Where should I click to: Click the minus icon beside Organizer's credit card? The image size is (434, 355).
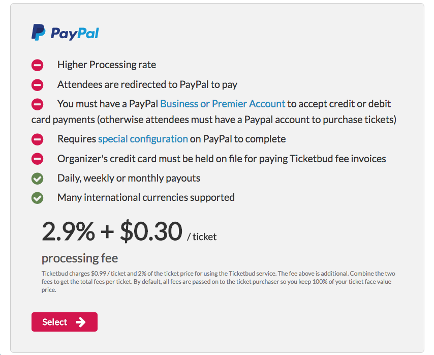coord(38,159)
